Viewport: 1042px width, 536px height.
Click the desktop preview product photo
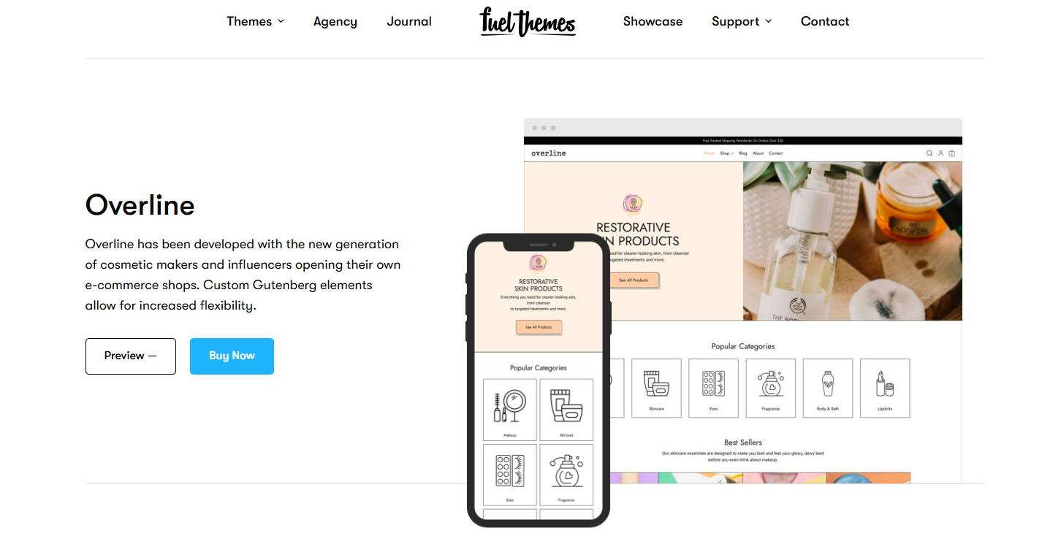coord(853,241)
